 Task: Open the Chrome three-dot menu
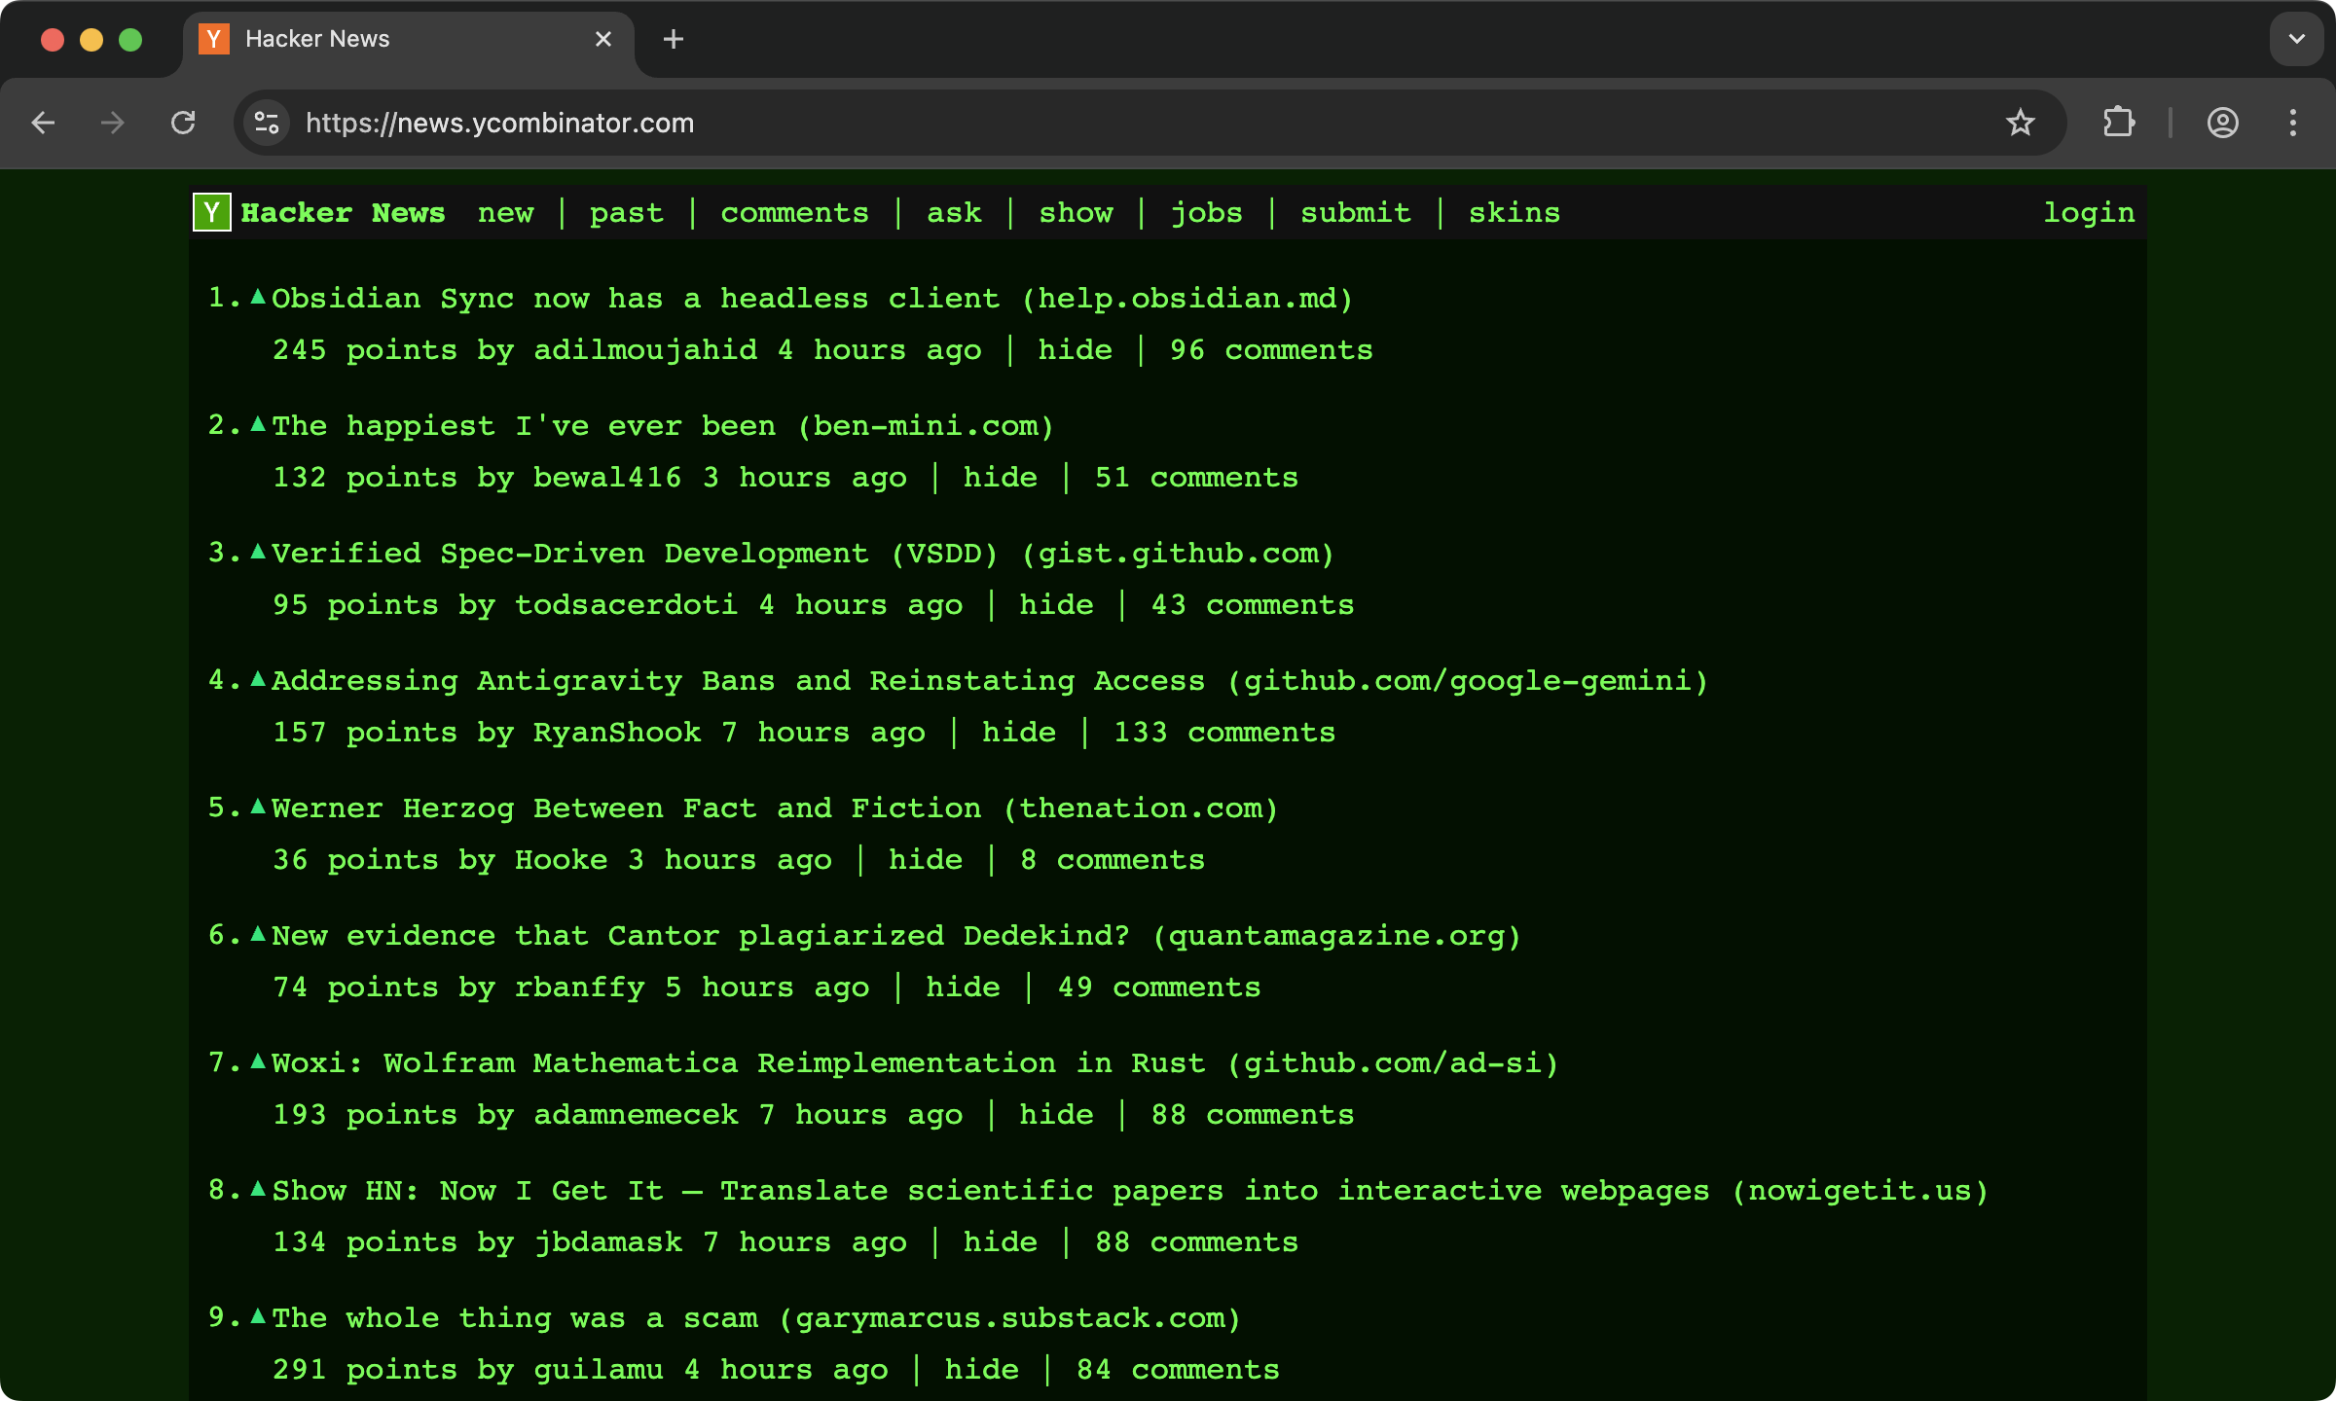tap(2293, 123)
